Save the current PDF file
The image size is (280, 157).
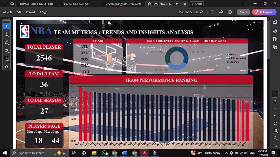[213, 12]
